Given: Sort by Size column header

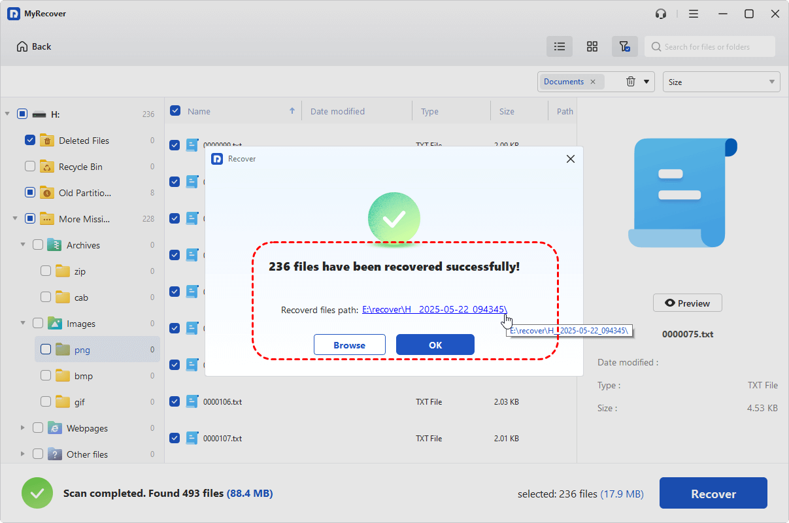Looking at the screenshot, I should click(x=507, y=111).
